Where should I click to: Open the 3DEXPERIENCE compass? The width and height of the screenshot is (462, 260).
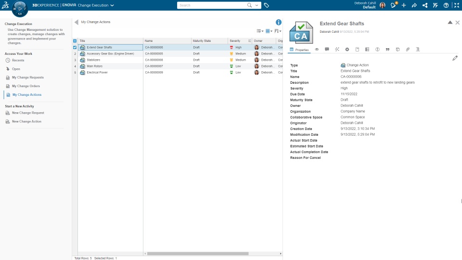pos(20,9)
